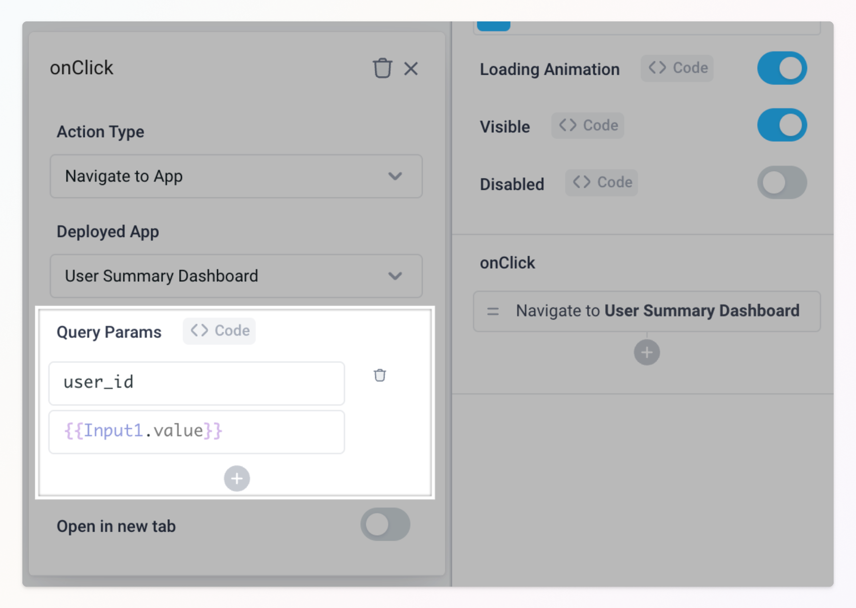Turn off the Visible toggle
The image size is (856, 608).
pyautogui.click(x=782, y=125)
